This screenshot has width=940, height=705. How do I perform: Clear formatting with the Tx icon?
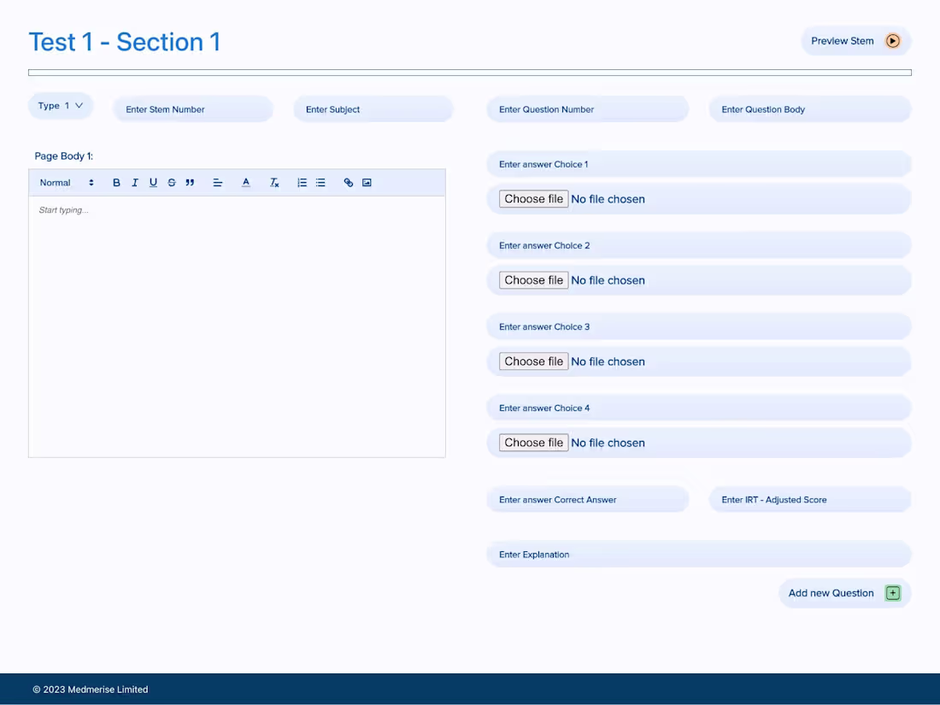click(x=274, y=182)
